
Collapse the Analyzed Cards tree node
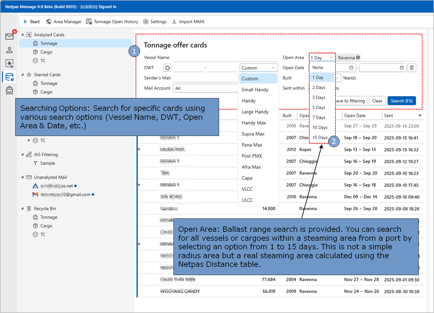(23, 35)
